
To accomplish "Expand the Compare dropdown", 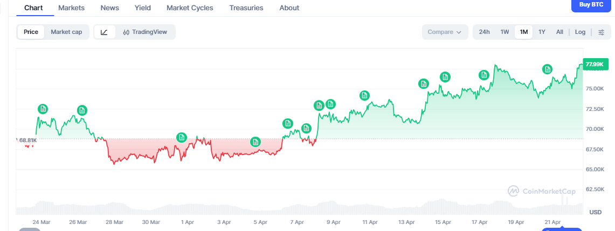I will [444, 32].
